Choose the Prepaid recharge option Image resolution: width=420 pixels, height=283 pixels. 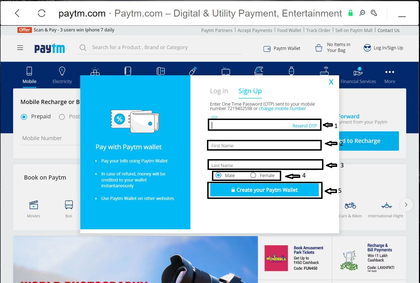(x=24, y=117)
